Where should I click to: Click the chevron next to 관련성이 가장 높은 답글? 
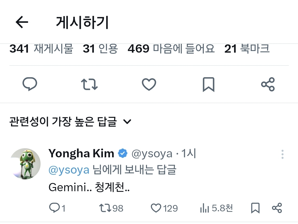127,122
